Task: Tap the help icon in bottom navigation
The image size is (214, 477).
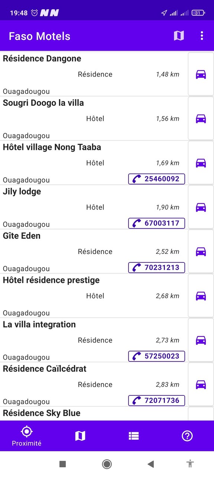Action: (x=187, y=435)
